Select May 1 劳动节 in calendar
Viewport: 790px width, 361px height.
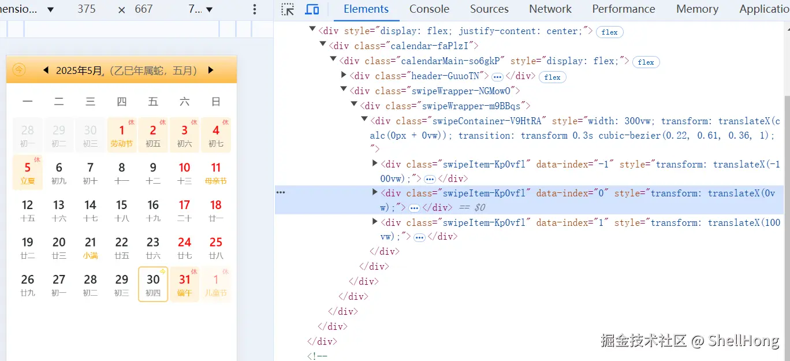point(122,135)
